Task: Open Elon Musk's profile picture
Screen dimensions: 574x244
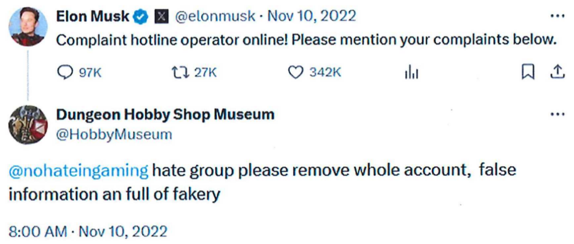Action: coord(27,27)
